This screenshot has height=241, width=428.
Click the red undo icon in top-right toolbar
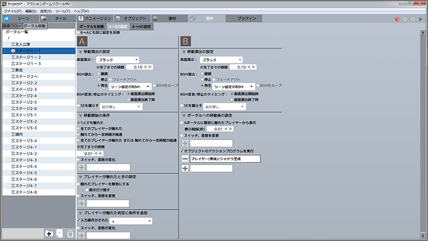click(x=397, y=19)
